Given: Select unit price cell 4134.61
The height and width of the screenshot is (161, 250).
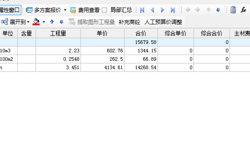Looking at the screenshot, I should 102,67.
